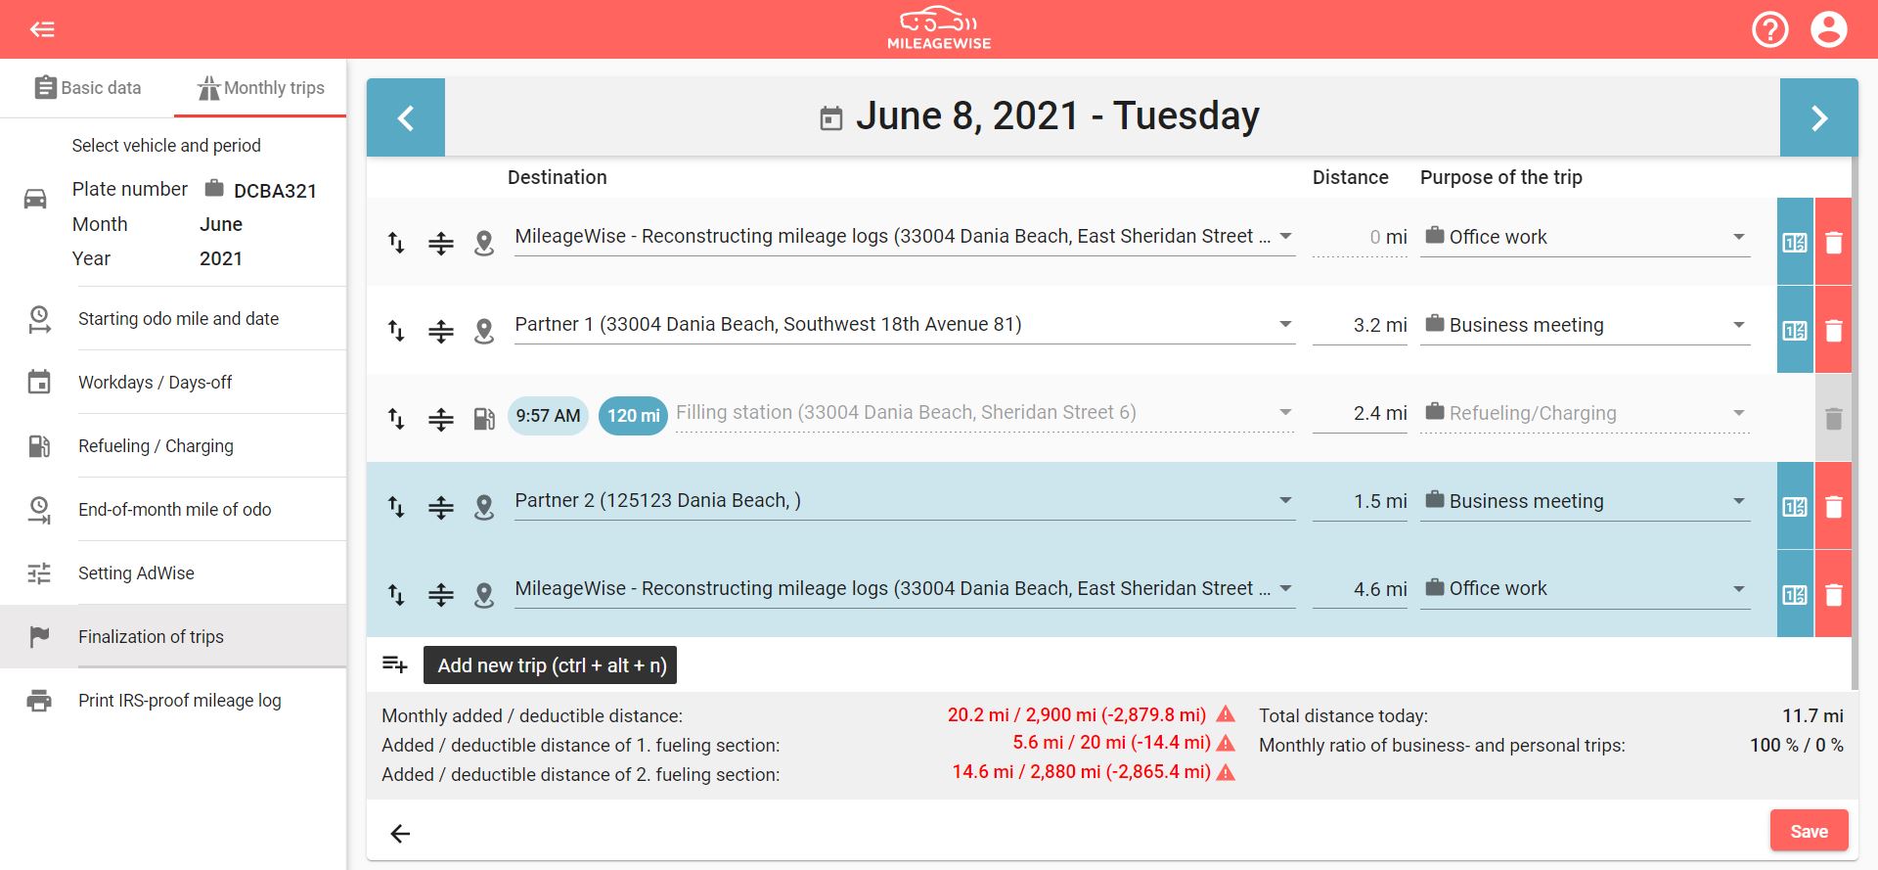Click insert-row icon in Filling station row
The width and height of the screenshot is (1878, 870).
(441, 419)
